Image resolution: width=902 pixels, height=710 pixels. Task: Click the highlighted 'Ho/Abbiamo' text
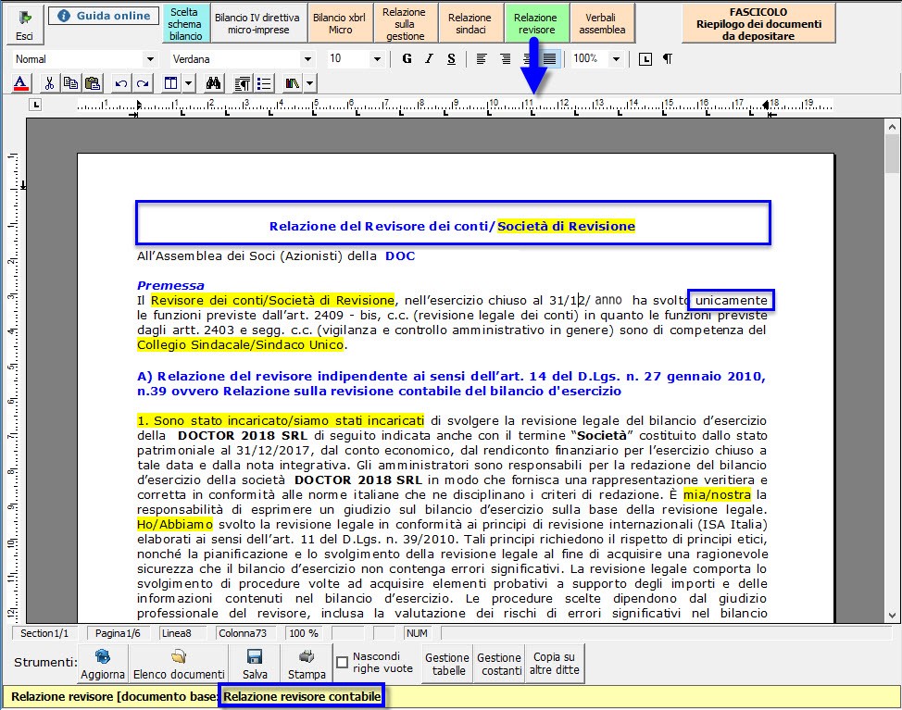click(175, 524)
